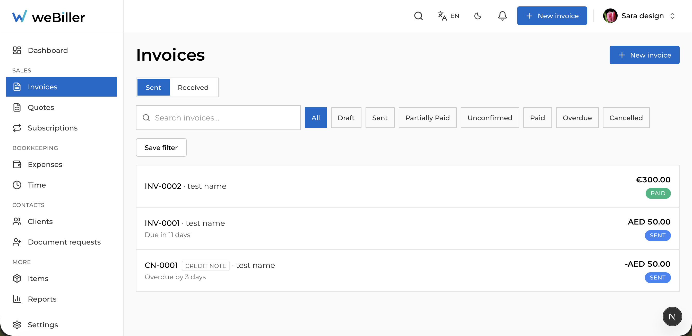
Task: Click the PAID status badge
Action: click(658, 193)
